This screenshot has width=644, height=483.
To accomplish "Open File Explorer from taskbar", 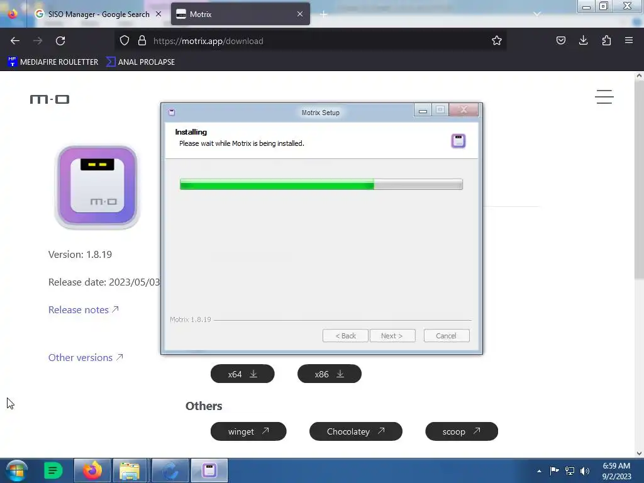I will (130, 470).
